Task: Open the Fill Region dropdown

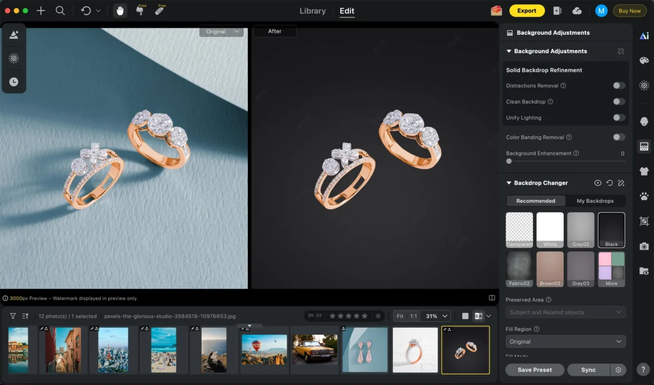Action: click(x=565, y=342)
